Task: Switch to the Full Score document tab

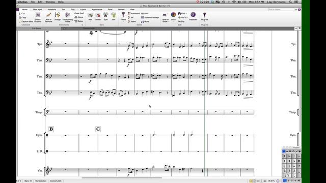Action: 36,28
